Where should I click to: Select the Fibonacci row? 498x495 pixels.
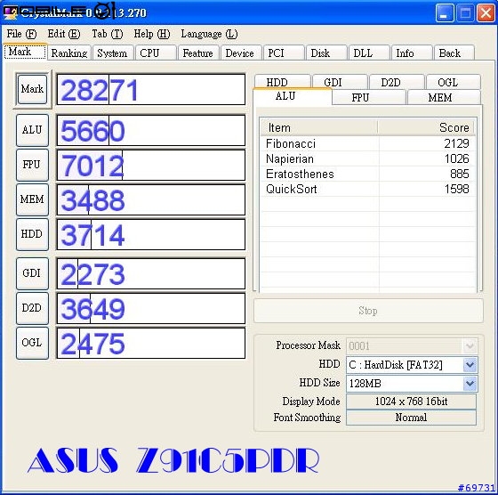pos(367,143)
